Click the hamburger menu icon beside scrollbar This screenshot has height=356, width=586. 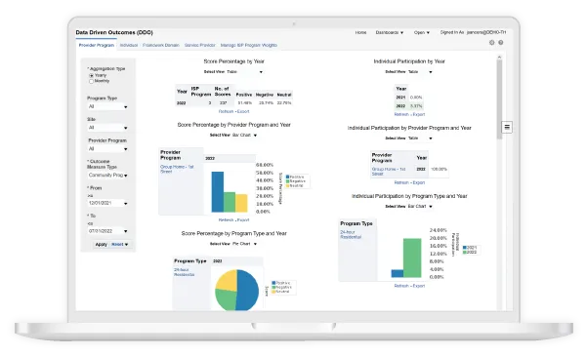[x=507, y=127]
